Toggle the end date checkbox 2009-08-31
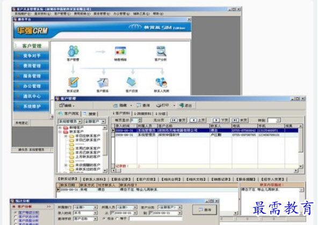The height and width of the screenshot is (225, 318). pos(151,213)
